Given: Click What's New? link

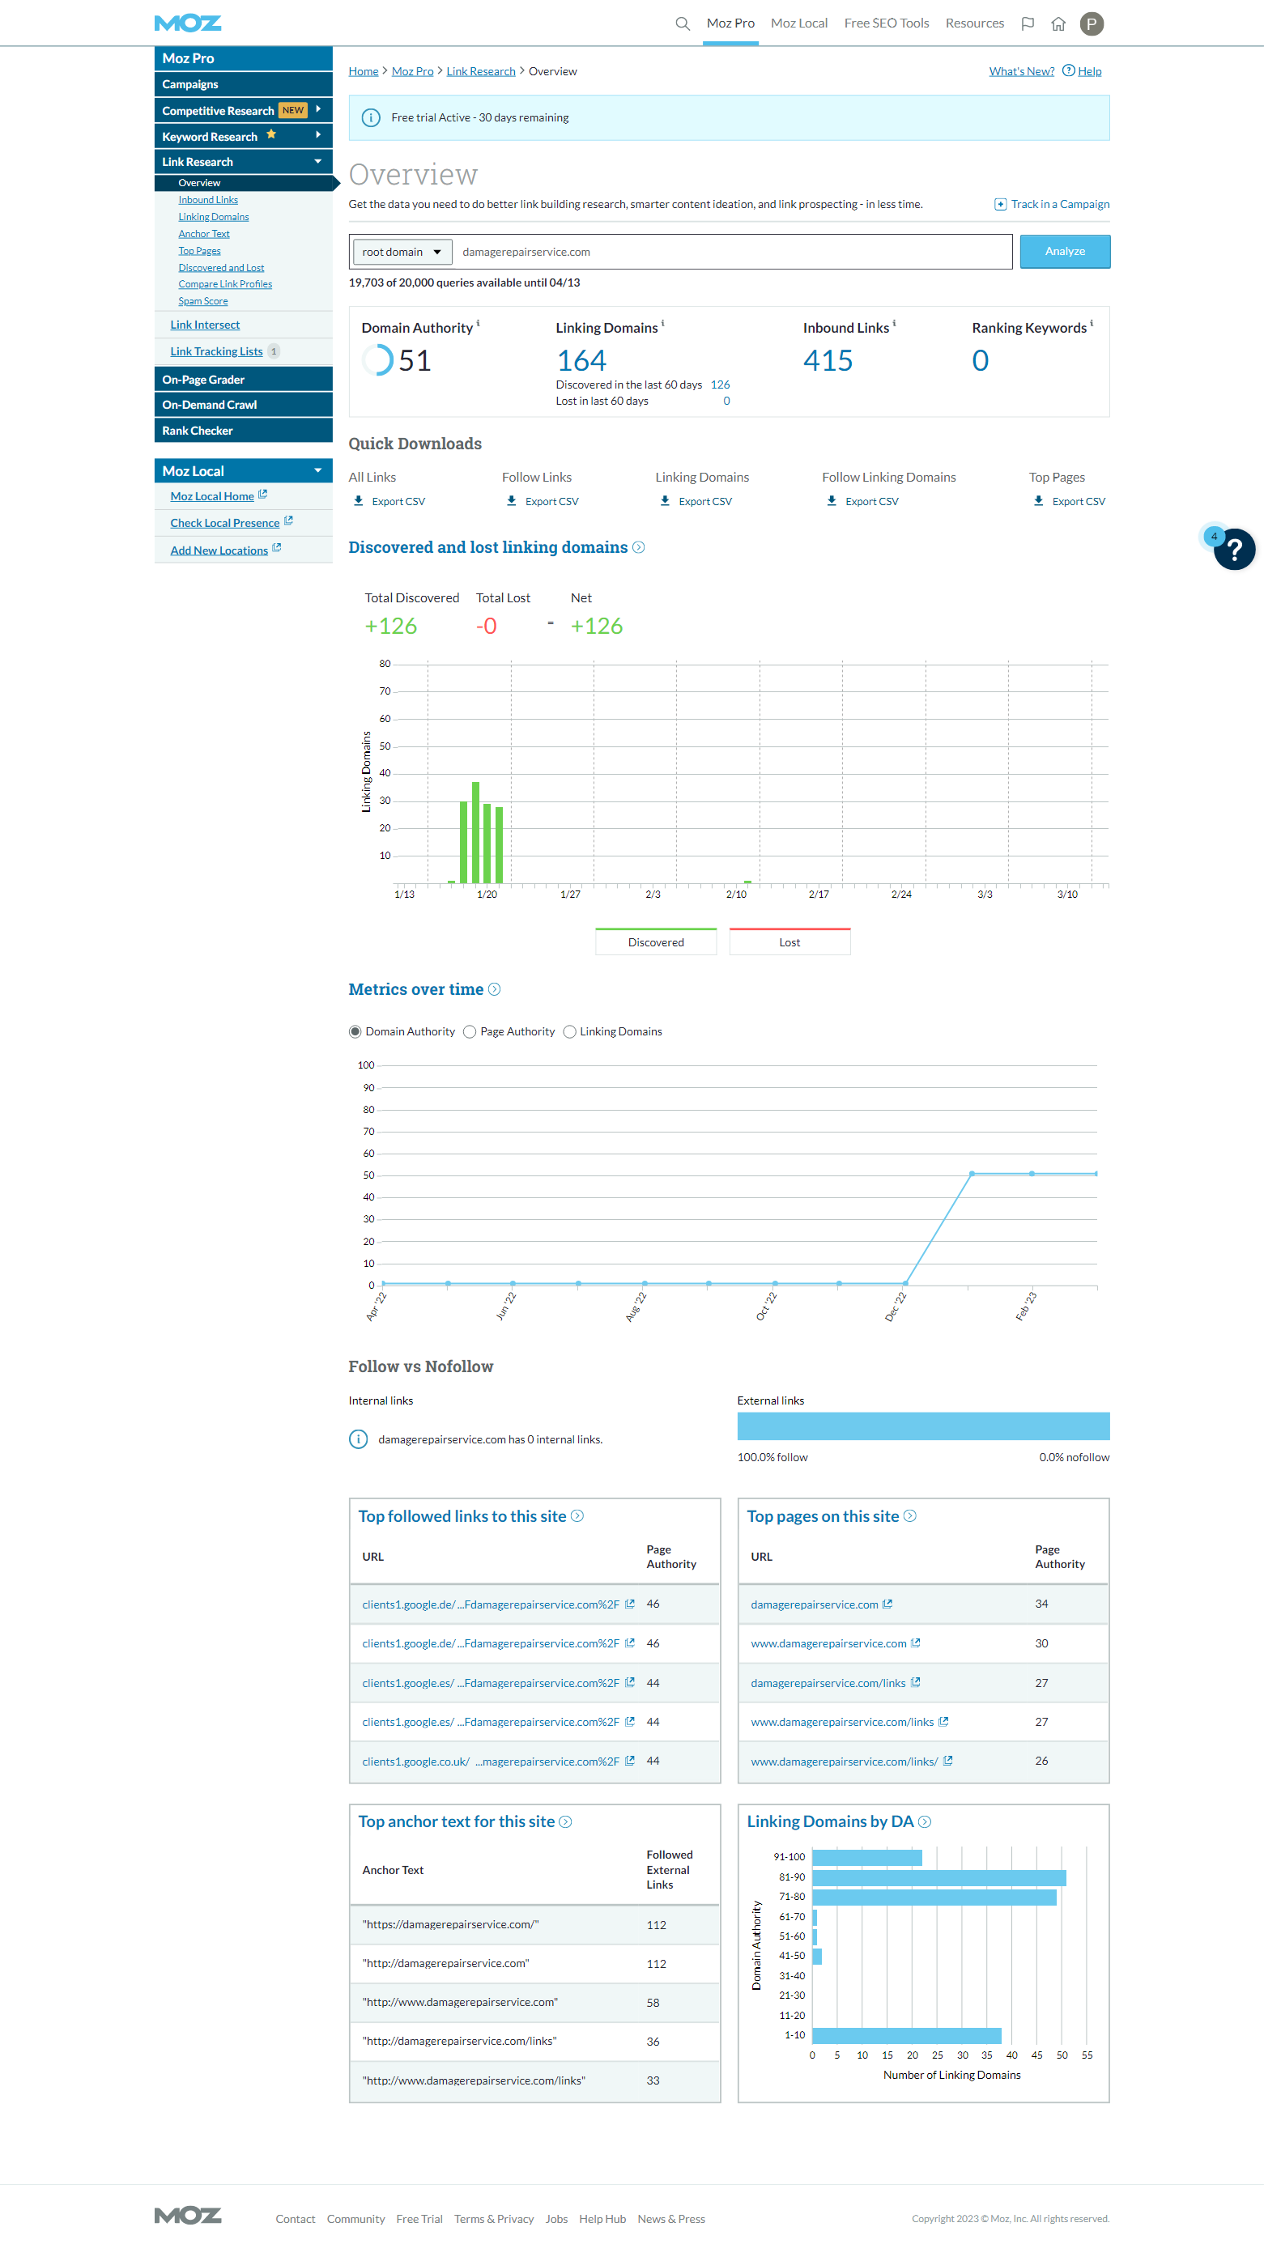Looking at the screenshot, I should [1021, 71].
